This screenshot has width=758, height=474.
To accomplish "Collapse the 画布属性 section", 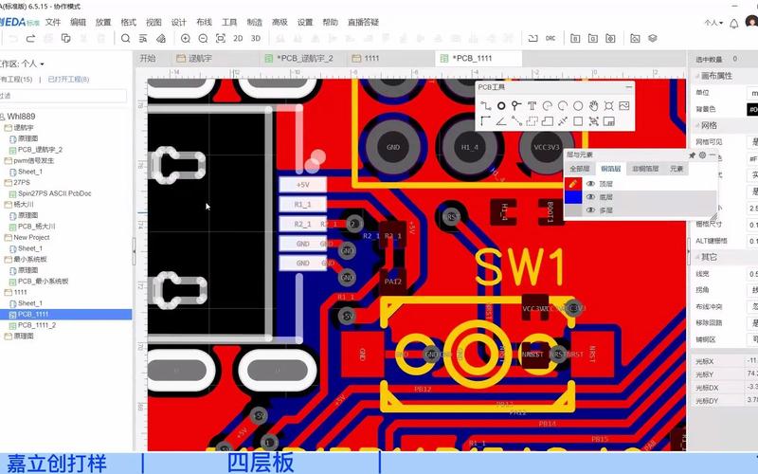I will (697, 76).
